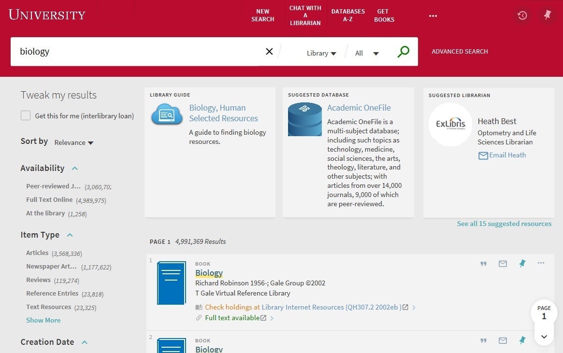Pin the first Biology book result

click(522, 264)
